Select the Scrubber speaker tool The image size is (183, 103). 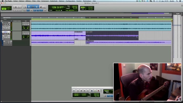click(41, 7)
